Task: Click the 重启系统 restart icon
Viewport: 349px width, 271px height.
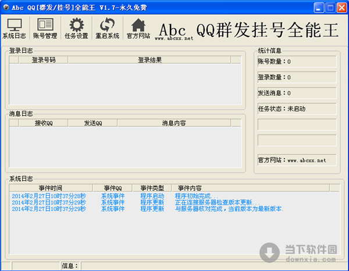Action: [107, 28]
